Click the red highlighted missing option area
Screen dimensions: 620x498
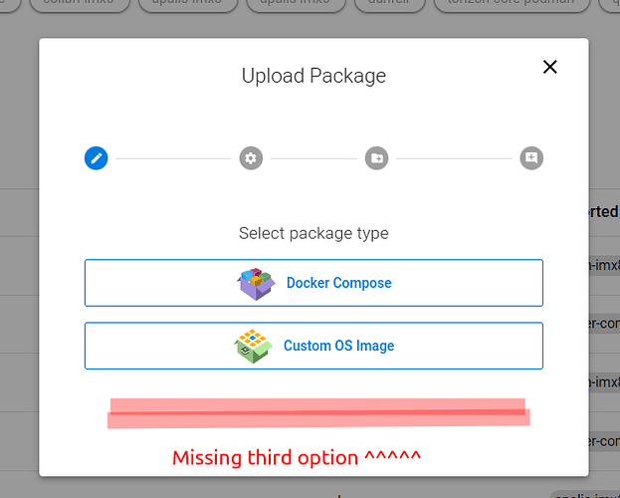pos(318,413)
